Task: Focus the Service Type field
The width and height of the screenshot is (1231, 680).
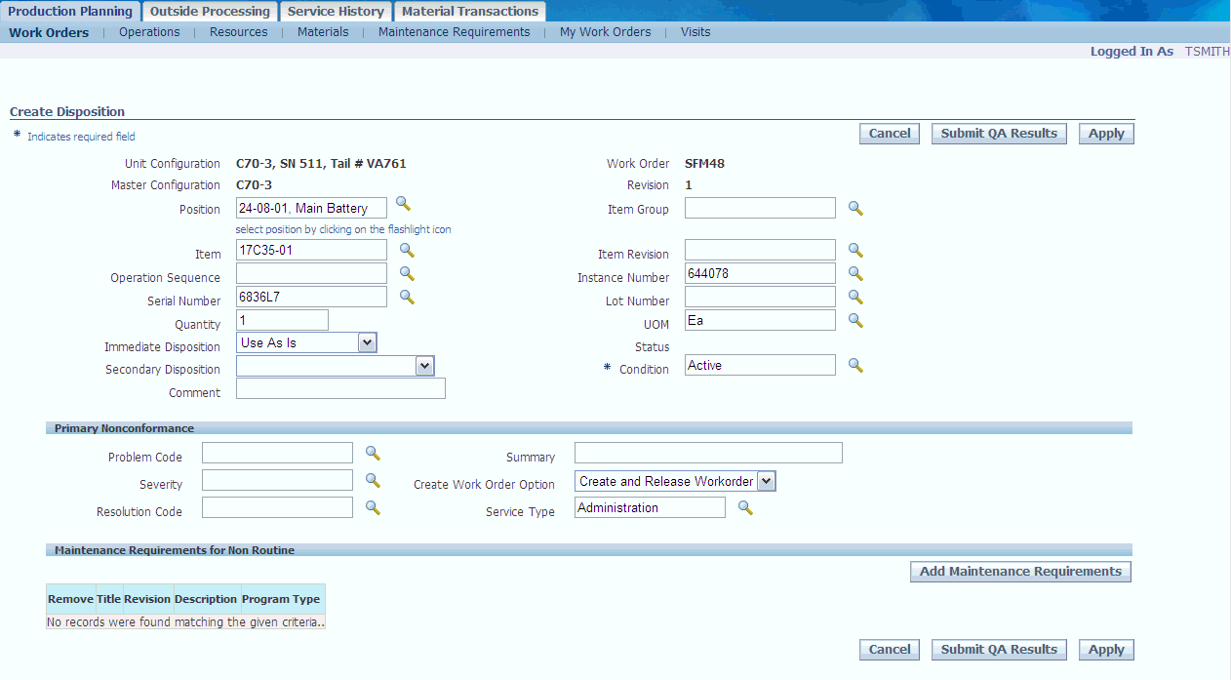Action: click(x=650, y=507)
